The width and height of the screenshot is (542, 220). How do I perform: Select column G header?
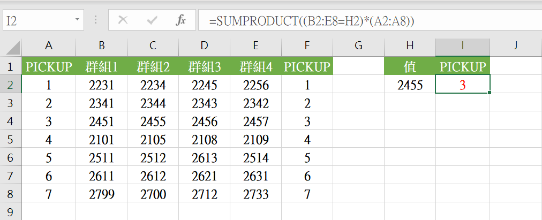coord(358,46)
